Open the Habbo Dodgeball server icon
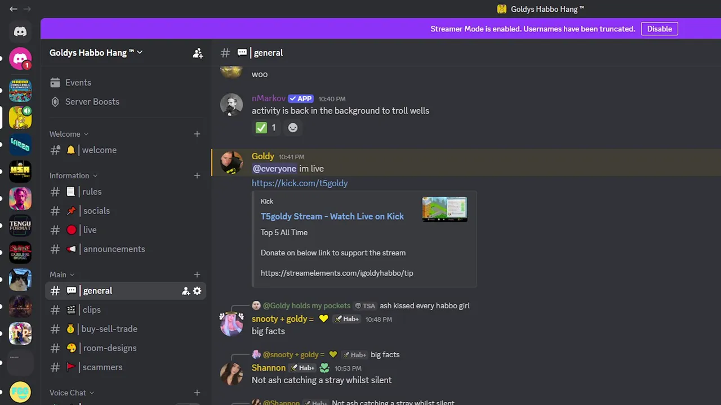721x405 pixels. point(20,90)
